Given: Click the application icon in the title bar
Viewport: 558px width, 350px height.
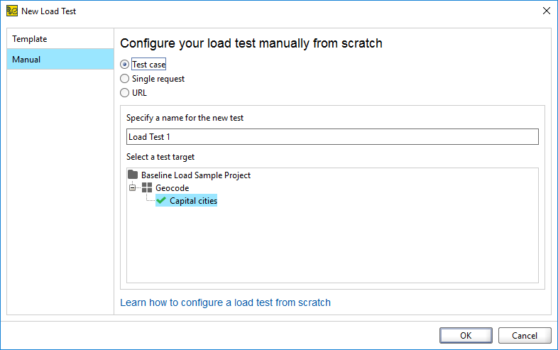Looking at the screenshot, I should tap(11, 11).
